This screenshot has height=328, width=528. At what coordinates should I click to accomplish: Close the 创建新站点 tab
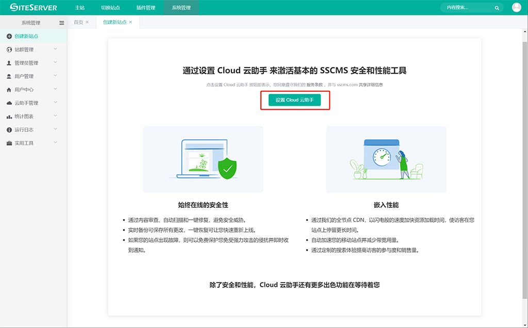coord(130,22)
